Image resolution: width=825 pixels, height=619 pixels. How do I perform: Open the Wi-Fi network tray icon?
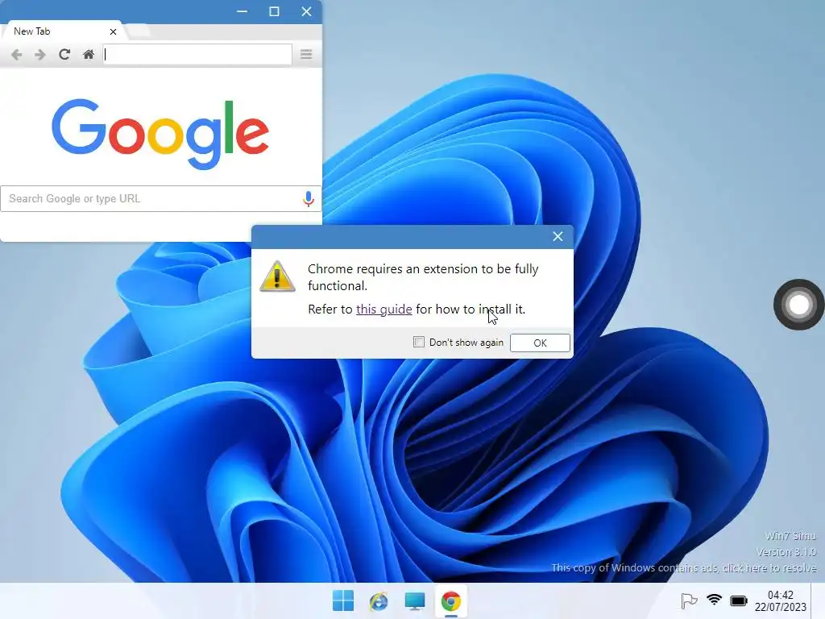point(714,600)
